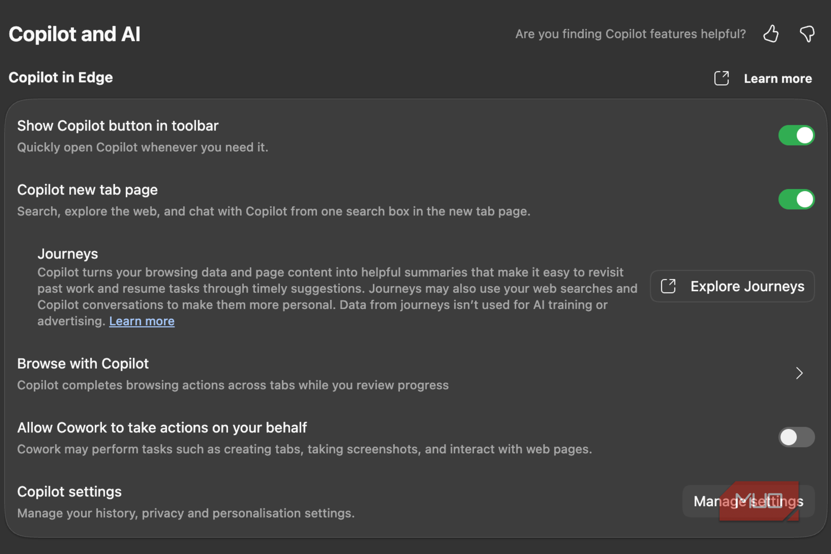Open the Learn more link under Journeys
This screenshot has height=554, width=831.
[x=142, y=321]
